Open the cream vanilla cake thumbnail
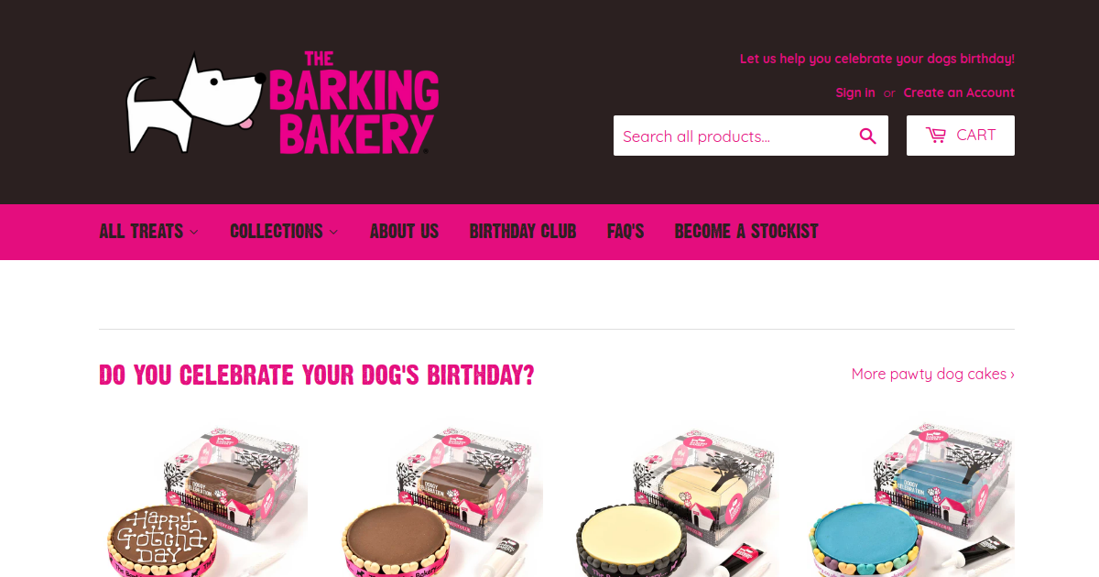1099x577 pixels. coord(674,500)
